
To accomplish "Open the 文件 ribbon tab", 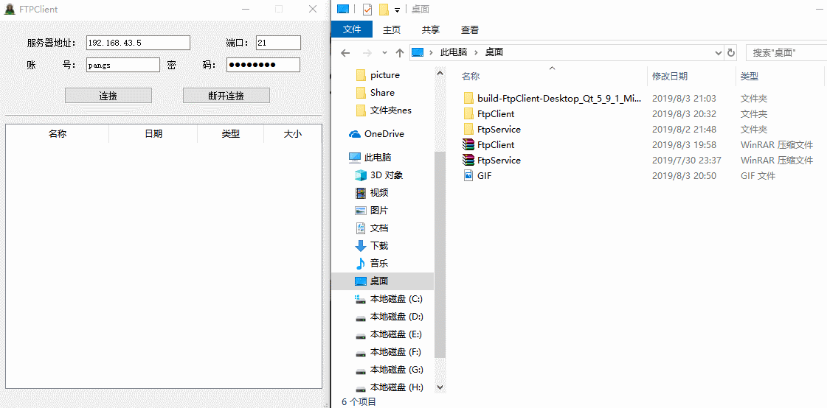I will pyautogui.click(x=352, y=30).
